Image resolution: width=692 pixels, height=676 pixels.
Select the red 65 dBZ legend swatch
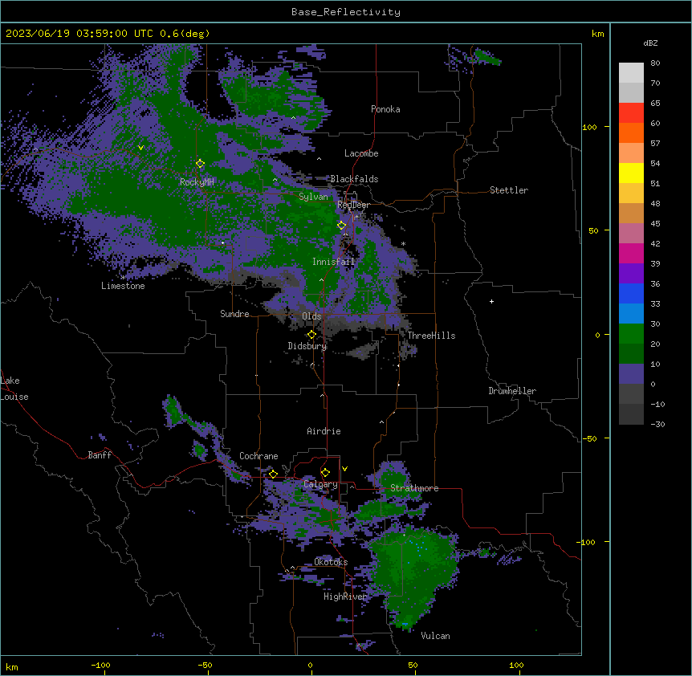click(x=631, y=113)
